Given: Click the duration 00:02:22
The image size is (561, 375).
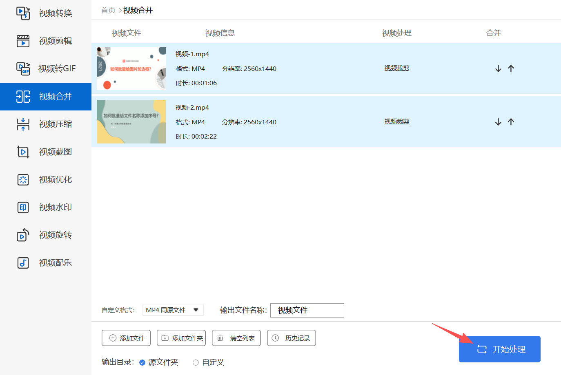Looking at the screenshot, I should 204,137.
